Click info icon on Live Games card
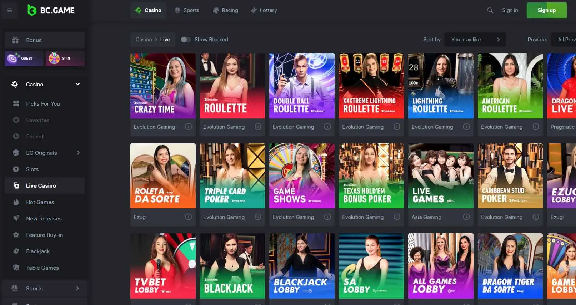Image resolution: width=576 pixels, height=305 pixels. pyautogui.click(x=466, y=217)
